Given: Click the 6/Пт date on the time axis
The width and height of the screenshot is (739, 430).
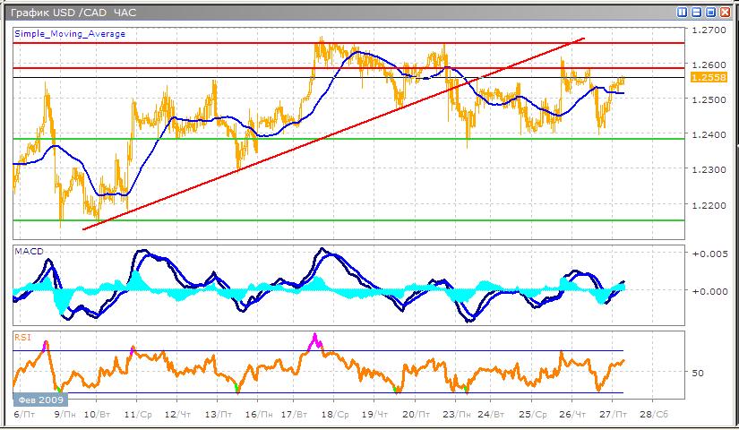Looking at the screenshot, I should pos(24,416).
